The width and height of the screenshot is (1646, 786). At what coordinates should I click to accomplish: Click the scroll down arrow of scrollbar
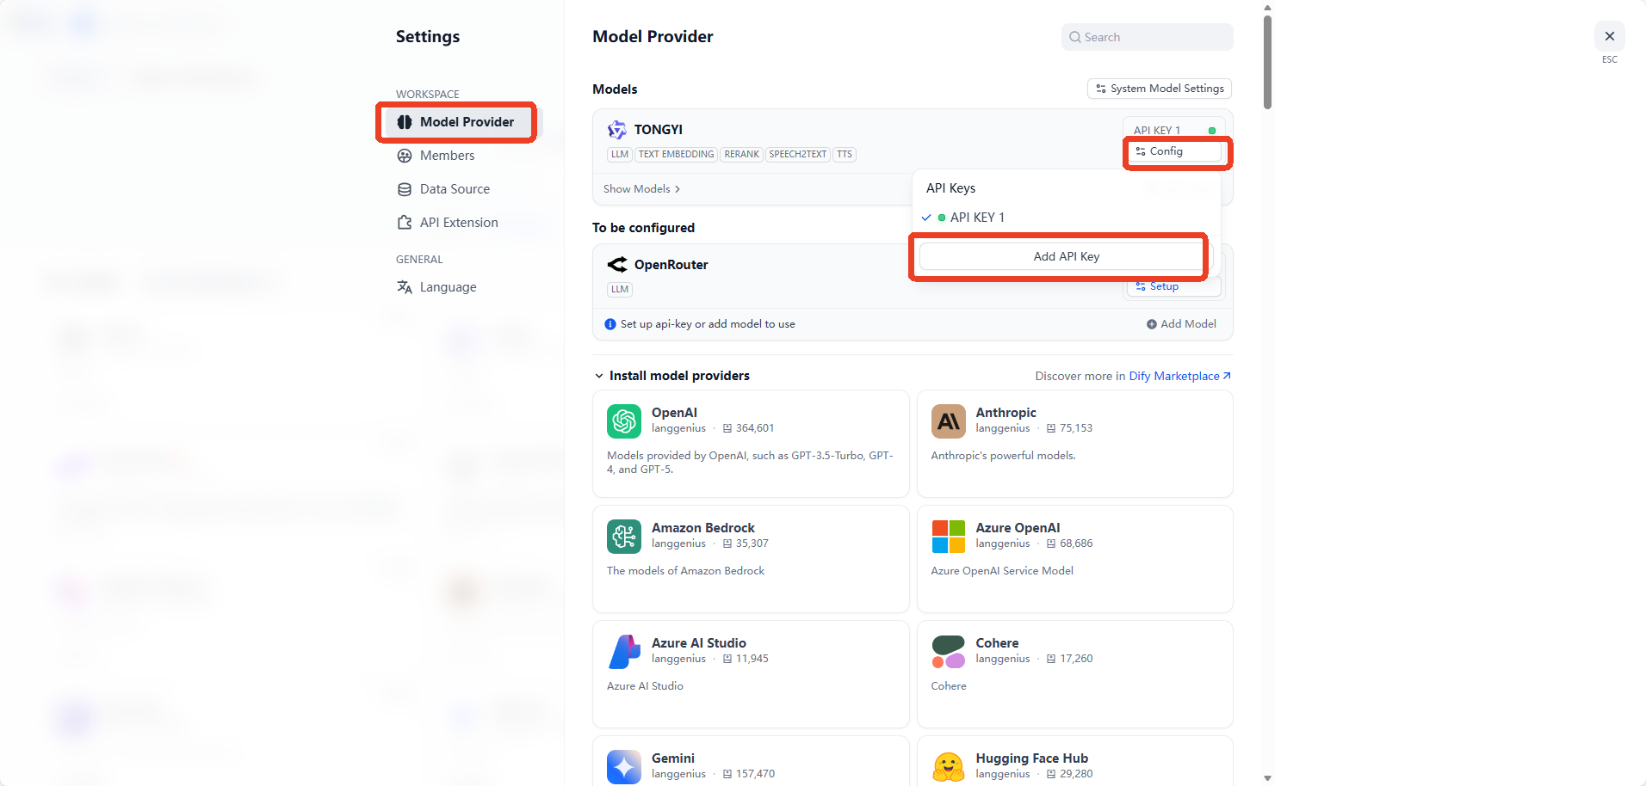pos(1267,778)
